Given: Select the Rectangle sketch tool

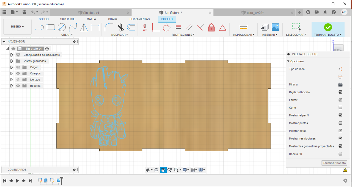Looking at the screenshot, I should 51,27.
